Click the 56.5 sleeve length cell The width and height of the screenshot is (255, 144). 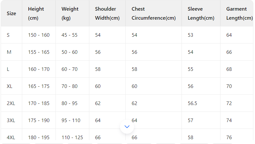(x=192, y=103)
